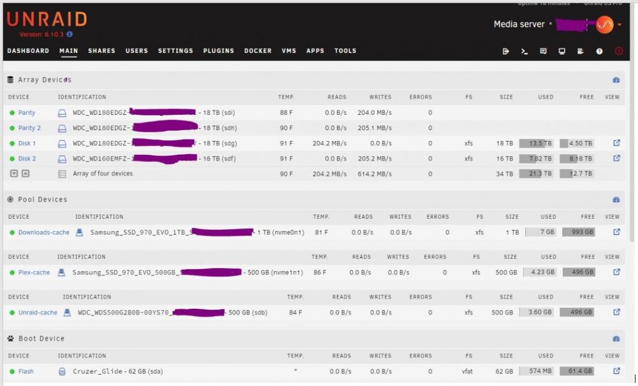This screenshot has height=386, width=638.
Task: Open the Tools tab
Action: click(345, 51)
